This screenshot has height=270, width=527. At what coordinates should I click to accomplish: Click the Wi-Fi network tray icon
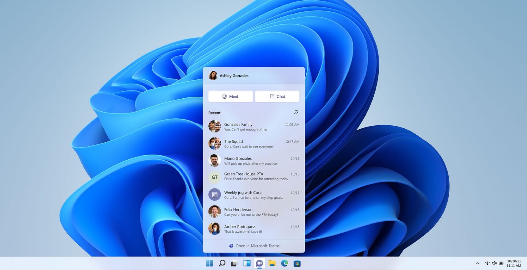[487, 263]
